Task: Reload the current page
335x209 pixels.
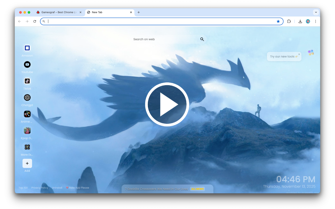Action: [35, 21]
